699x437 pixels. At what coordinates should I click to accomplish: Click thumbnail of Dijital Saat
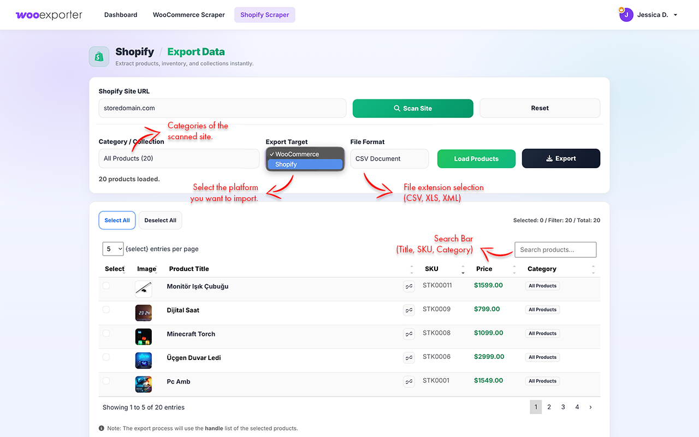[144, 313]
